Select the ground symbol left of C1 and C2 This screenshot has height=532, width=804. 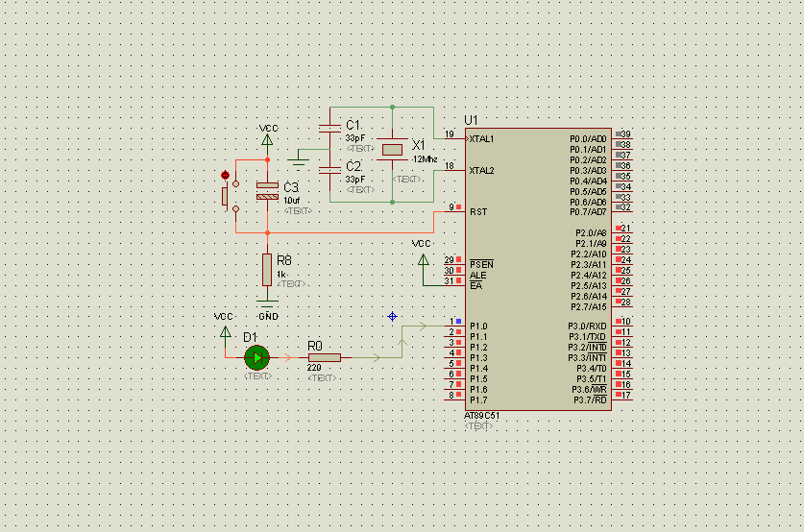299,163
